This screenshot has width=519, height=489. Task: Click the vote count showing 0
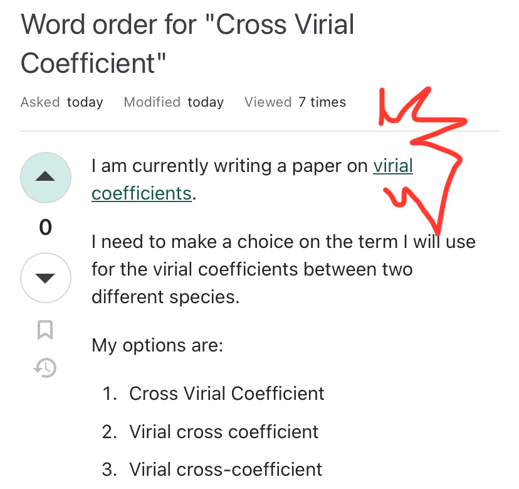45,227
